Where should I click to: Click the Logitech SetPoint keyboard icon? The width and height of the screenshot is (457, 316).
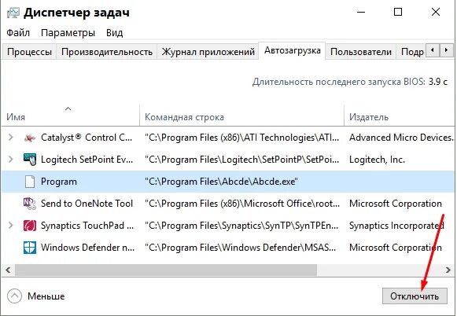pyautogui.click(x=30, y=160)
